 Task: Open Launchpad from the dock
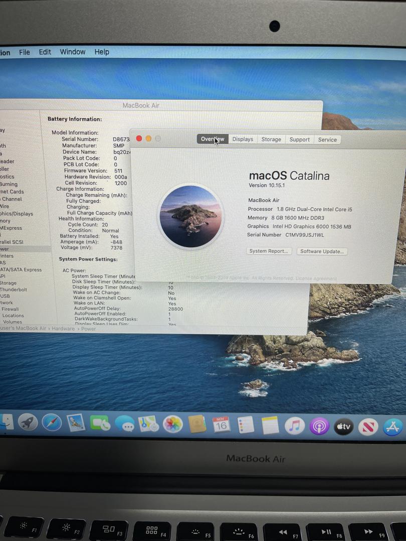tap(28, 423)
